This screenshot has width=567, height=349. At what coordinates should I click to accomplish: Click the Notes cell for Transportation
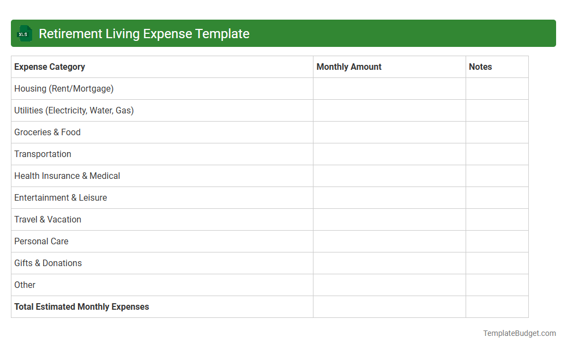pos(496,154)
